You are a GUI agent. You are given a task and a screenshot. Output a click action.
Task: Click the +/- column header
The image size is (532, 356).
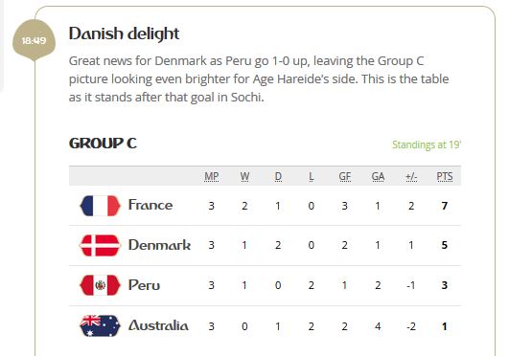point(411,176)
